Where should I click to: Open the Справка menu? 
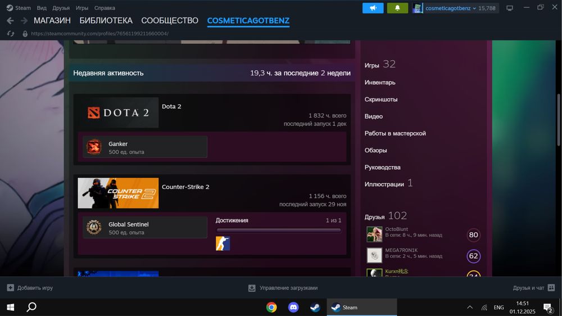[105, 8]
